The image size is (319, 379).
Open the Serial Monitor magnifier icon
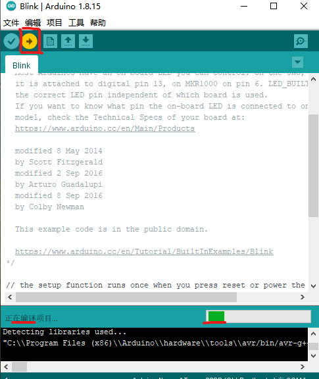point(301,41)
